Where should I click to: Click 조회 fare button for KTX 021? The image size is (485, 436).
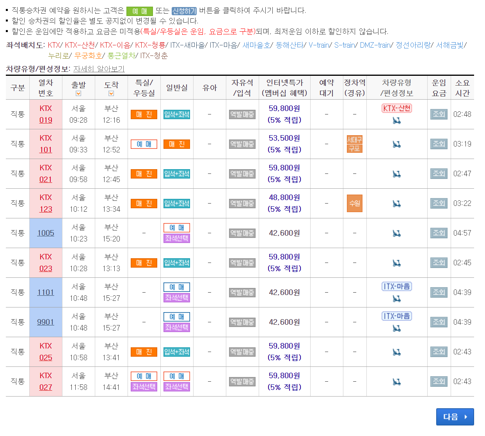(439, 173)
